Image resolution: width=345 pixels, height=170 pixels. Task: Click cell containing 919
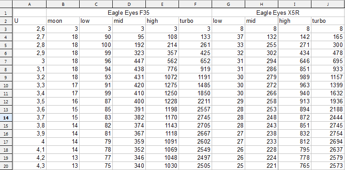(196, 69)
